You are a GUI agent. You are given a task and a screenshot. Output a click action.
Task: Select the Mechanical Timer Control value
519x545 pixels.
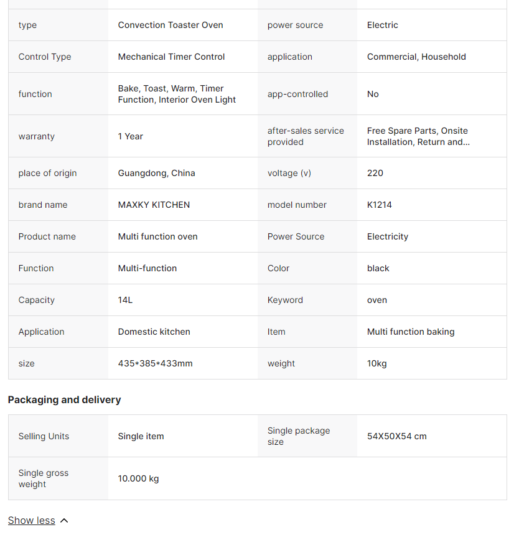[x=171, y=57]
